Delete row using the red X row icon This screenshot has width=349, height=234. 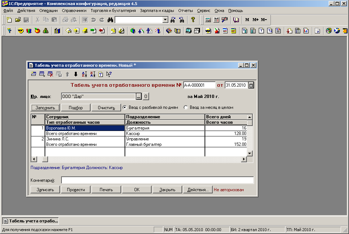(x=50, y=74)
